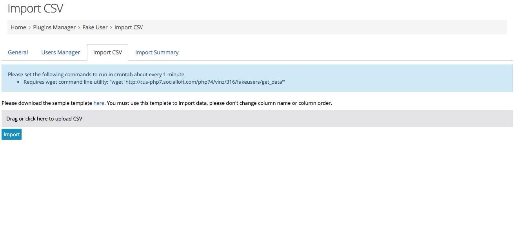
Task: Click the crontab instruction sentence
Action: click(96, 74)
